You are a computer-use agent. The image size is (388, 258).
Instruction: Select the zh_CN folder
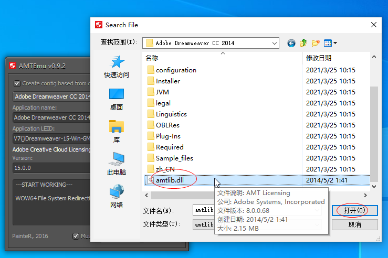[x=161, y=169]
